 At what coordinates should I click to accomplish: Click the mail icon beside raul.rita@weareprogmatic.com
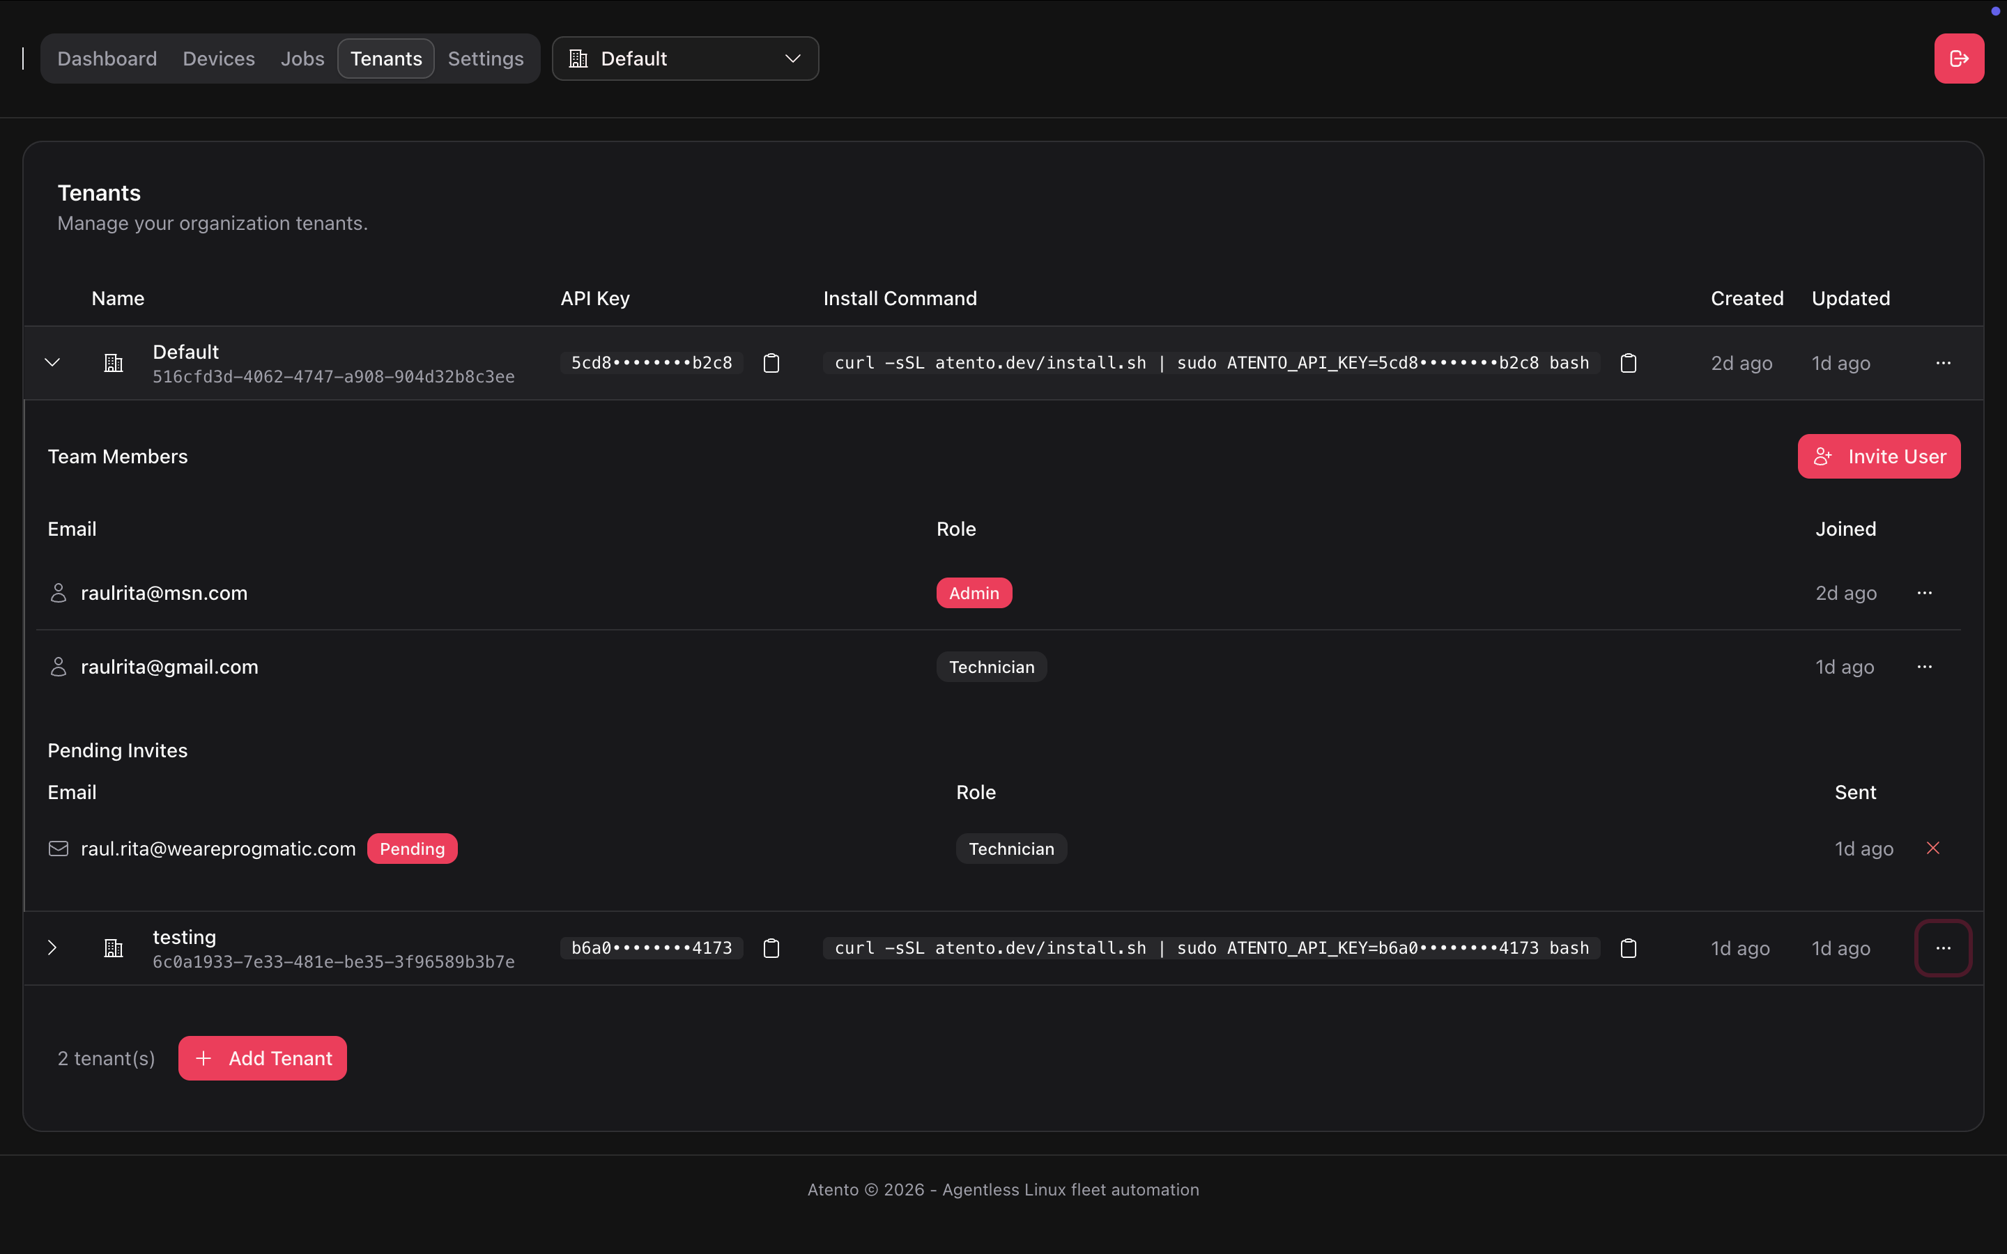pyautogui.click(x=58, y=848)
